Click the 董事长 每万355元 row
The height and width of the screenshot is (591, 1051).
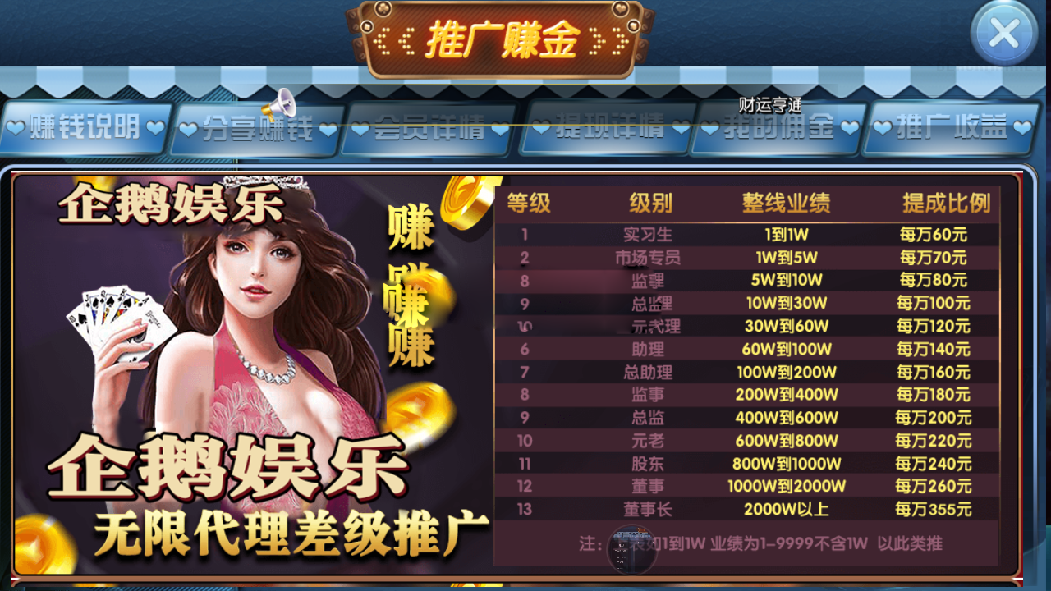tap(746, 510)
